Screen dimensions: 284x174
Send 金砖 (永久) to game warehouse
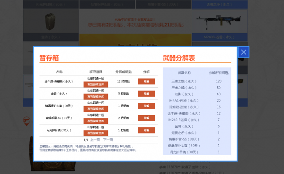coord(96,97)
